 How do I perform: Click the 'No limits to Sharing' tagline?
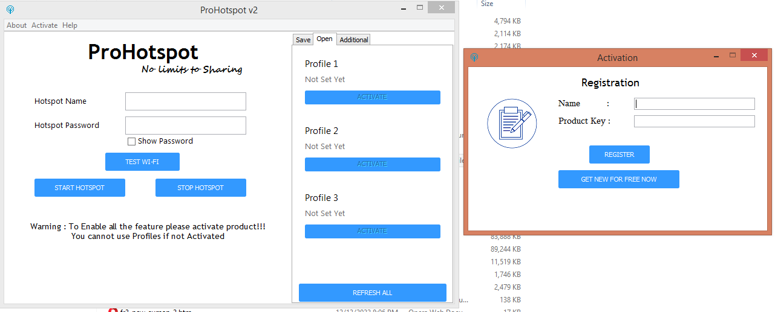tap(192, 69)
